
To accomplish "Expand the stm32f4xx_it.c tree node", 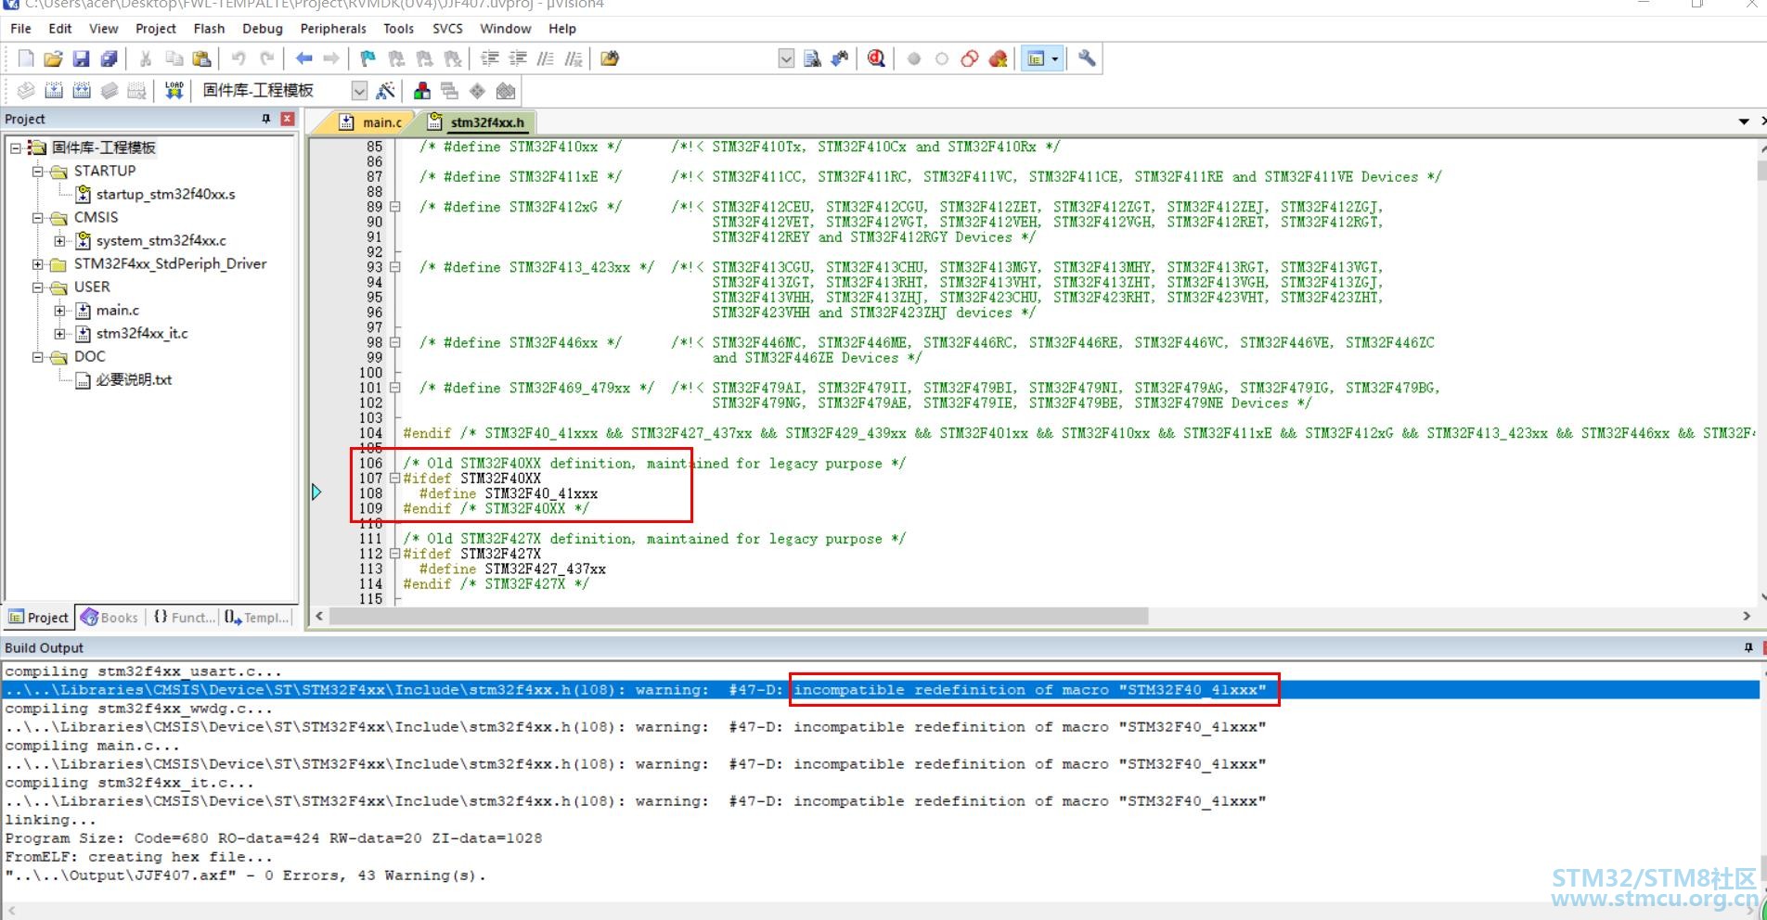I will point(60,333).
